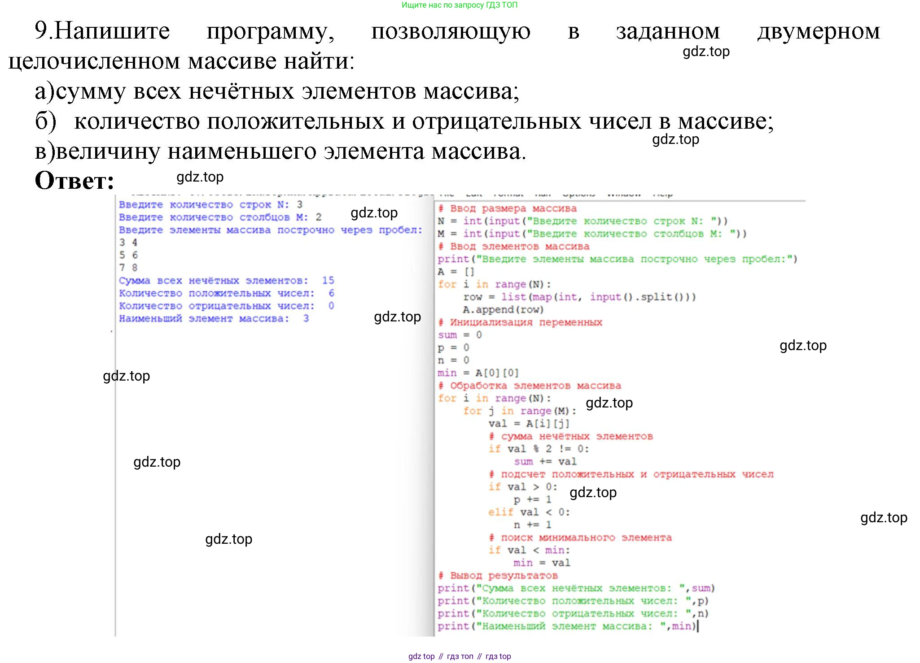Viewport: 920px width, 663px height.
Task: Click the print line ending with ',sum)'
Action: point(576,588)
